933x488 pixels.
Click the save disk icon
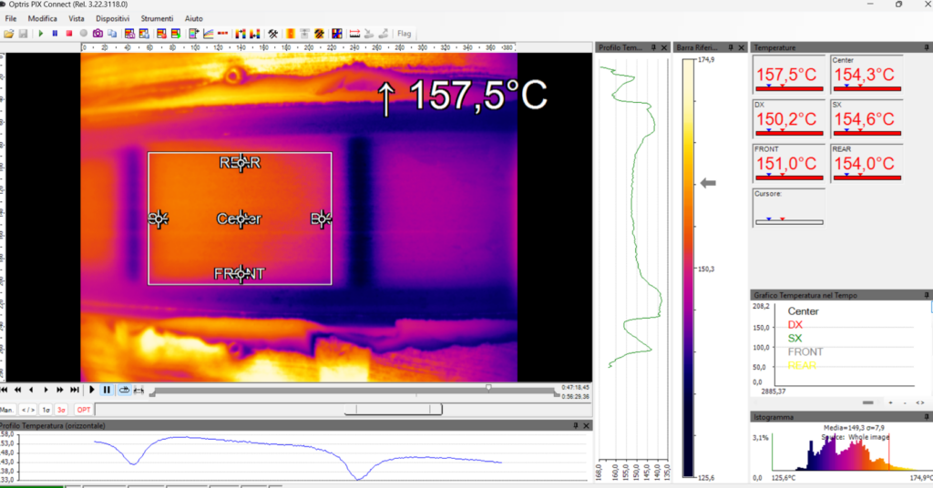(x=23, y=34)
